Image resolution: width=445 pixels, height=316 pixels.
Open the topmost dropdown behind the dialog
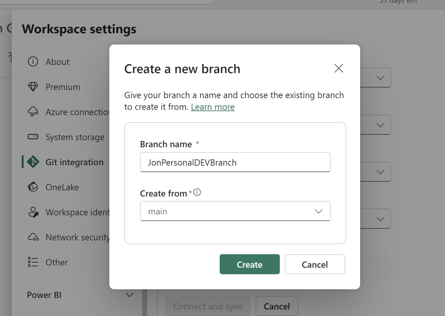coord(380,78)
